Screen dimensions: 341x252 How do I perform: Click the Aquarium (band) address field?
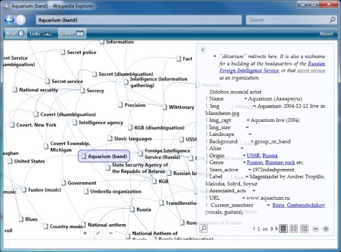click(139, 20)
